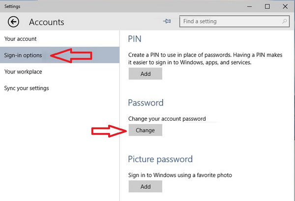Click the Picture password section heading
This screenshot has width=295, height=201.
[x=160, y=159]
